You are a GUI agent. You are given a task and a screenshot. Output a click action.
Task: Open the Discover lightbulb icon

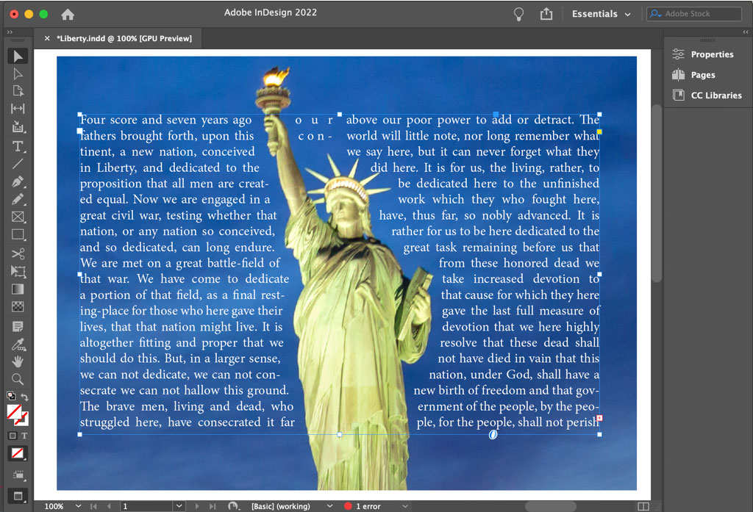(518, 14)
